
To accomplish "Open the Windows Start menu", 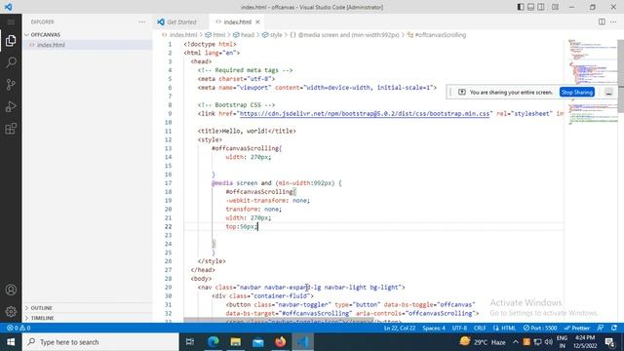I will (11, 342).
